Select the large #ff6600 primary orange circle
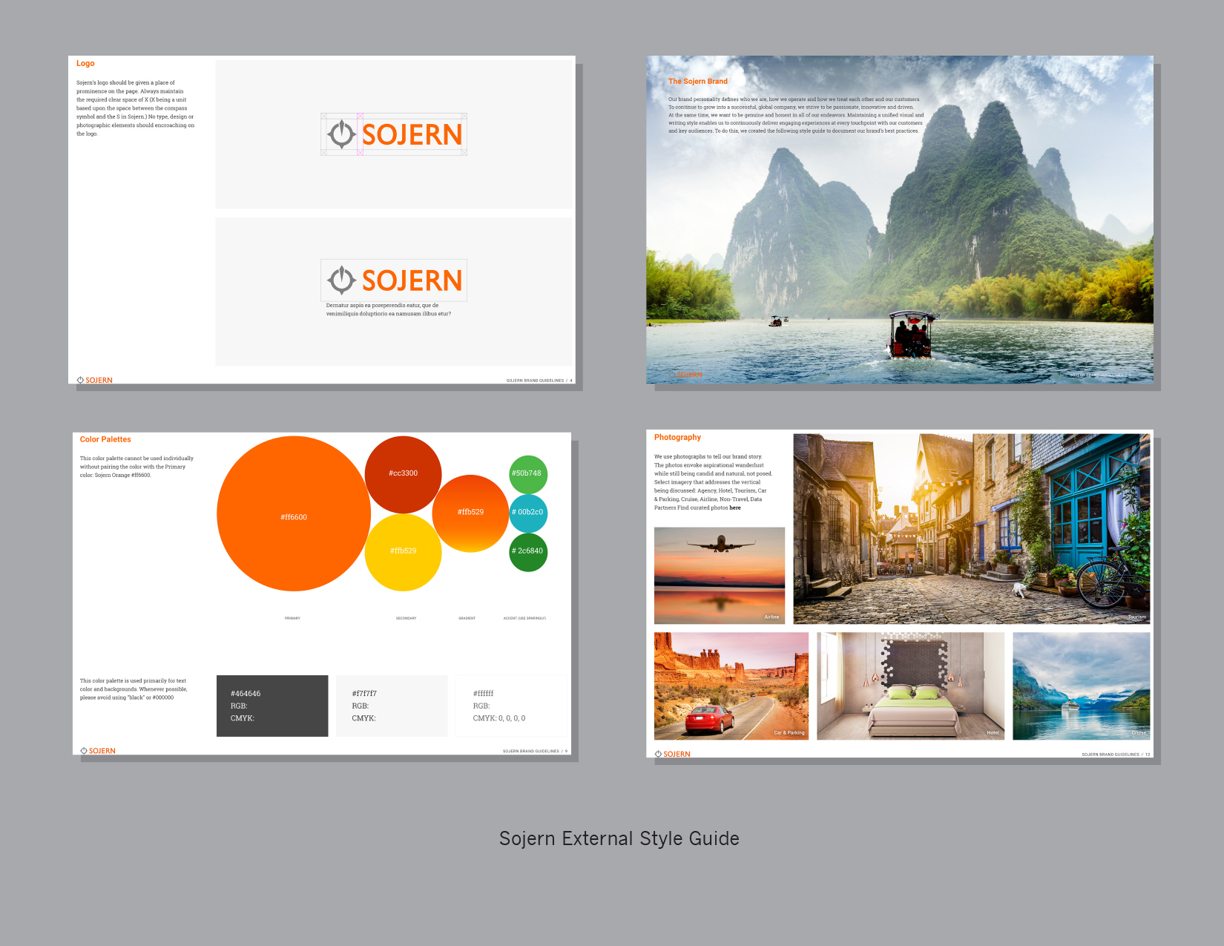Viewport: 1224px width, 946px height. (294, 513)
